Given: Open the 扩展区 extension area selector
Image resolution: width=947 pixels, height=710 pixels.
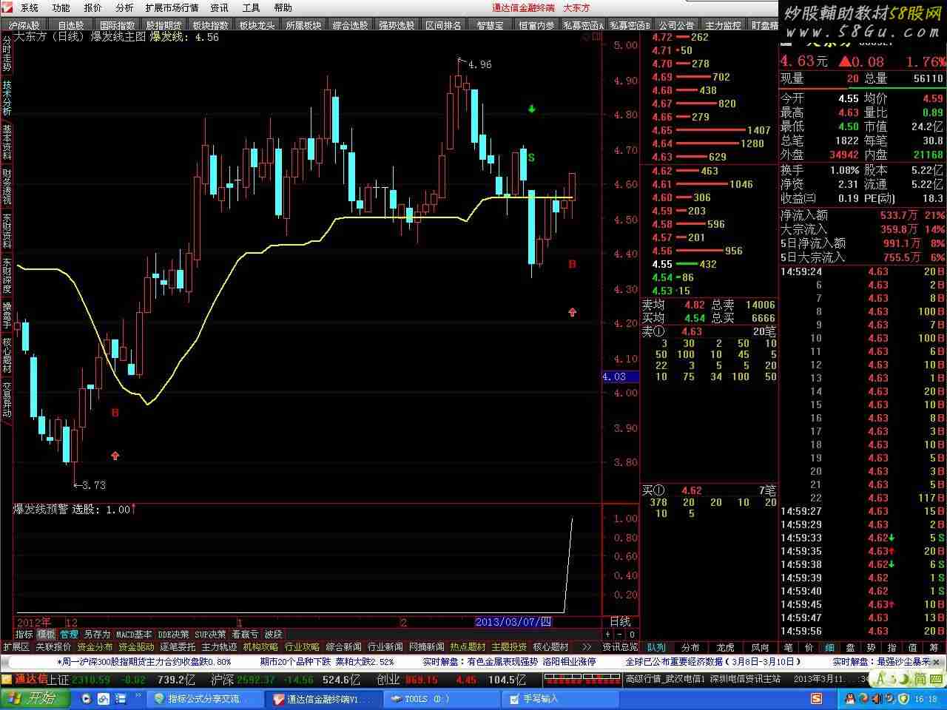Looking at the screenshot, I should click(x=16, y=647).
